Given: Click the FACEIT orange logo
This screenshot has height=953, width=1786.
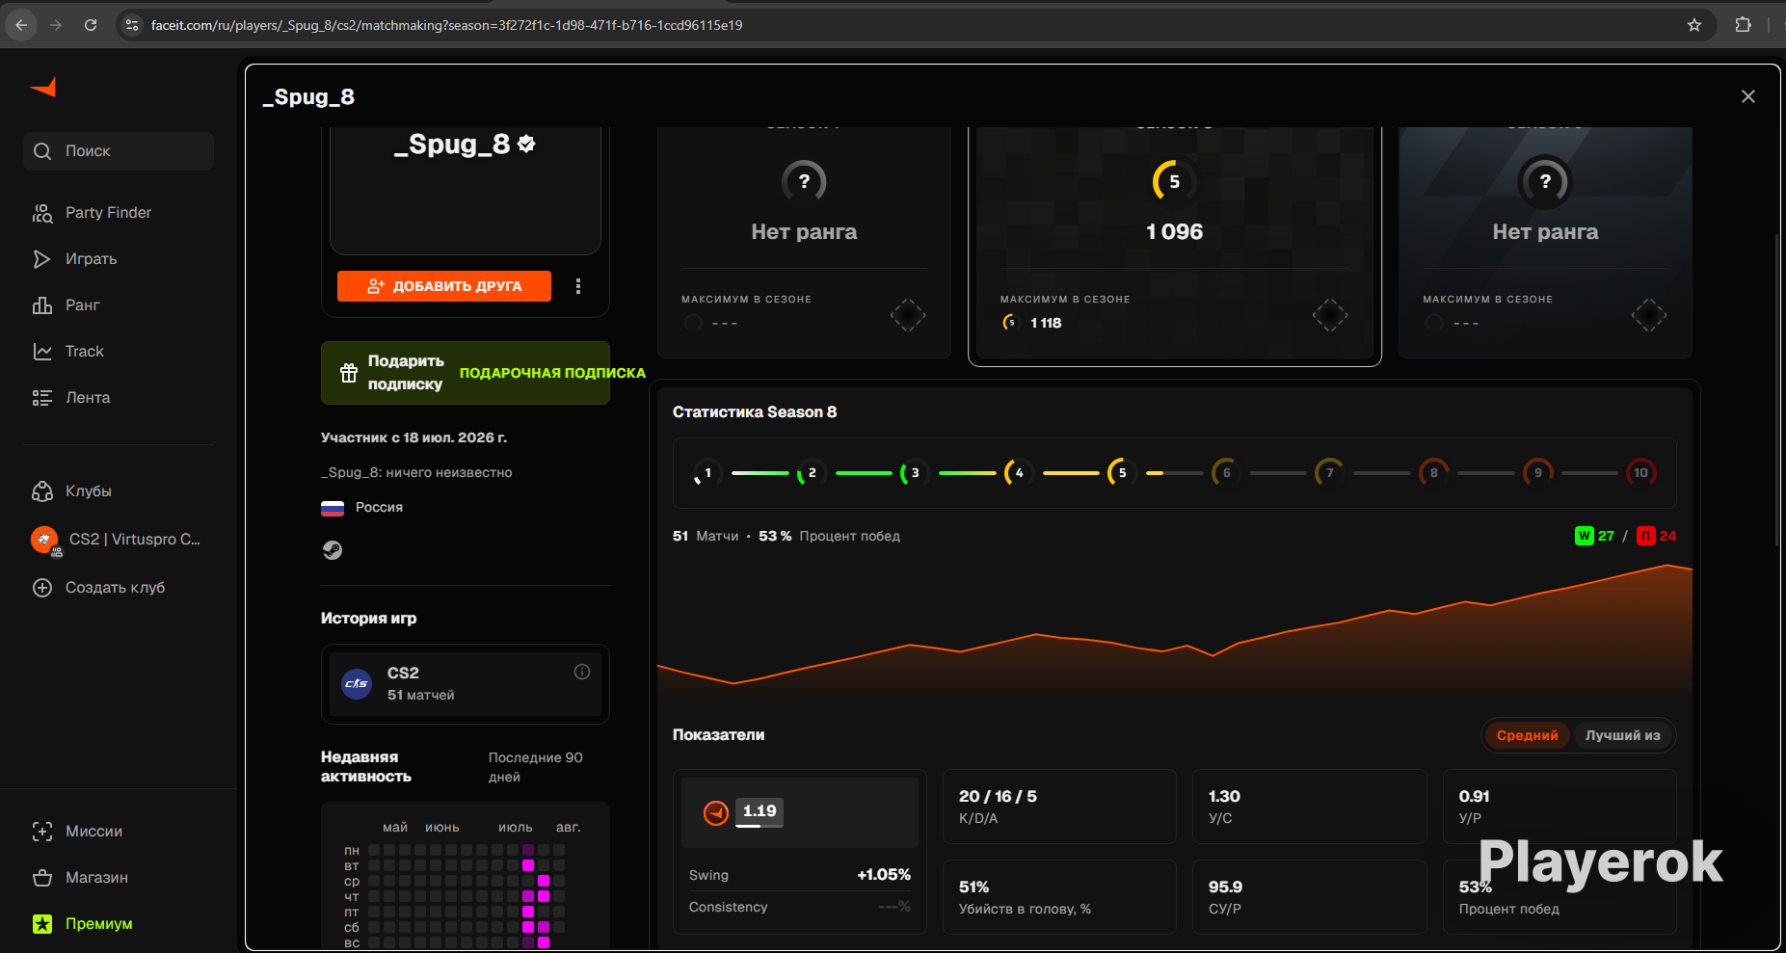Looking at the screenshot, I should pyautogui.click(x=43, y=88).
